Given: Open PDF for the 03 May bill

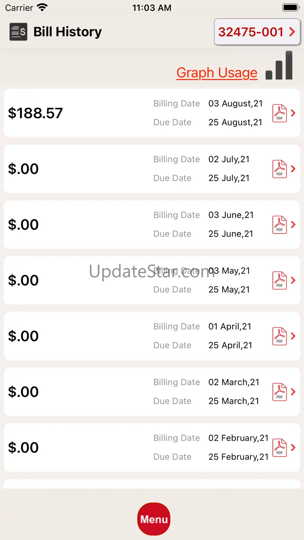Looking at the screenshot, I should (279, 280).
